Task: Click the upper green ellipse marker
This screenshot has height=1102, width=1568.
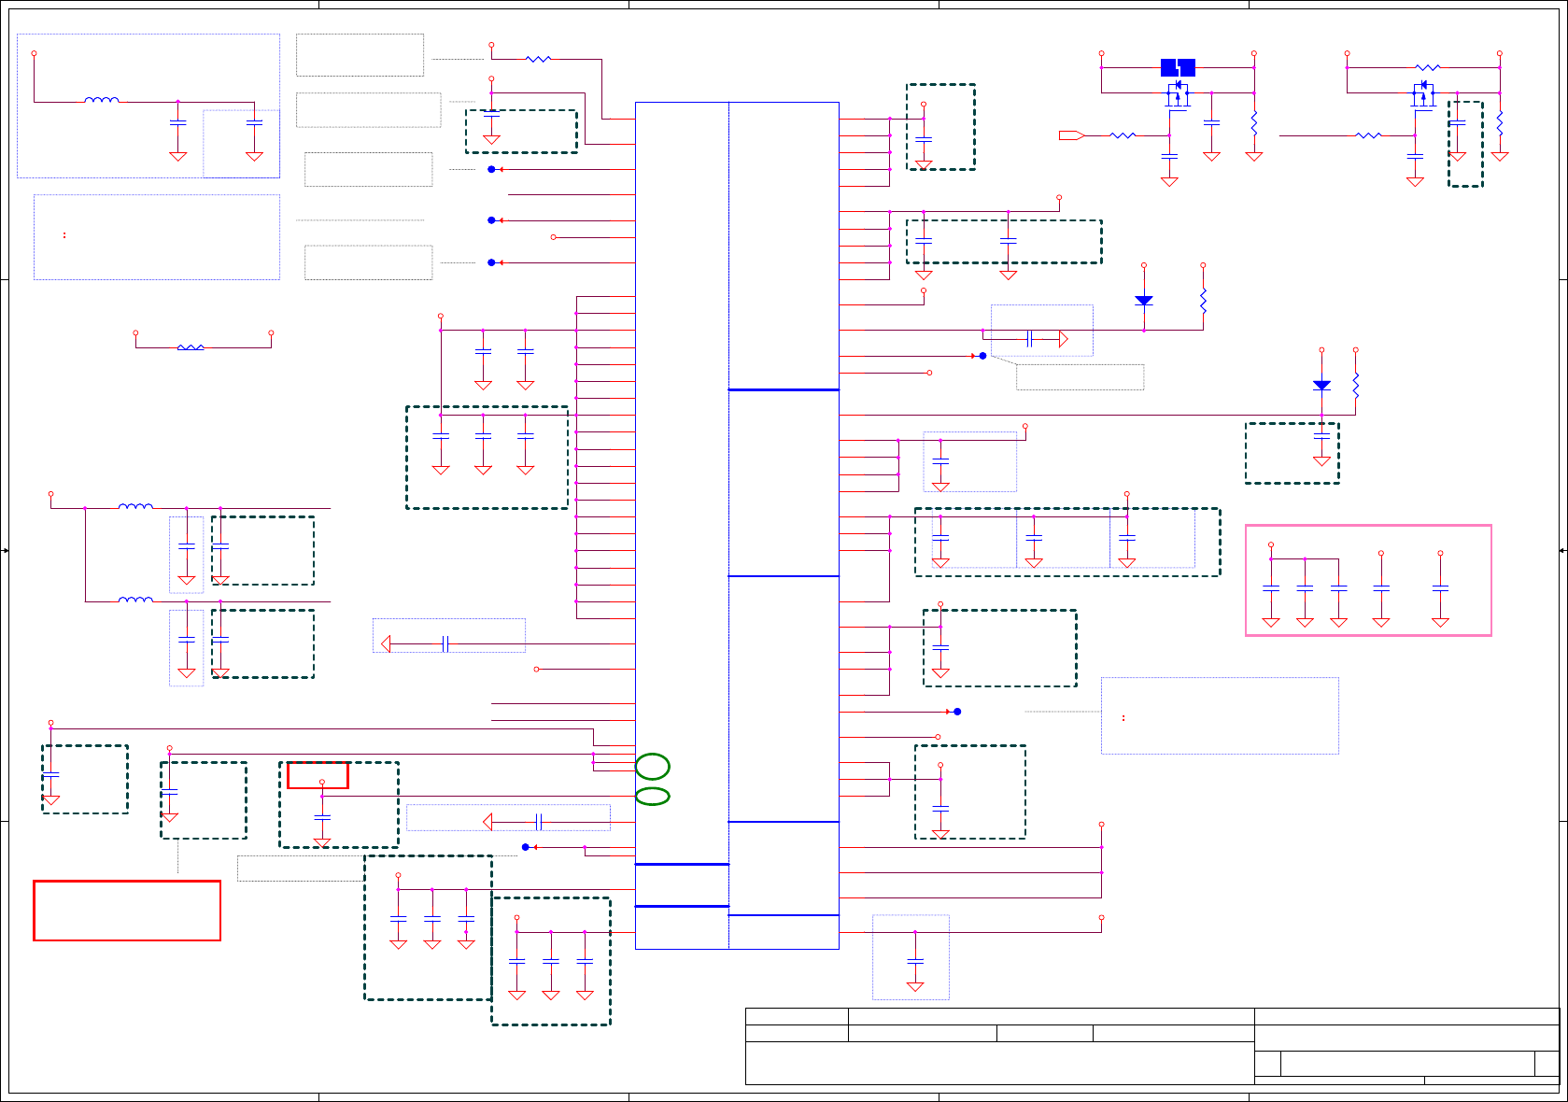Action: 653,767
